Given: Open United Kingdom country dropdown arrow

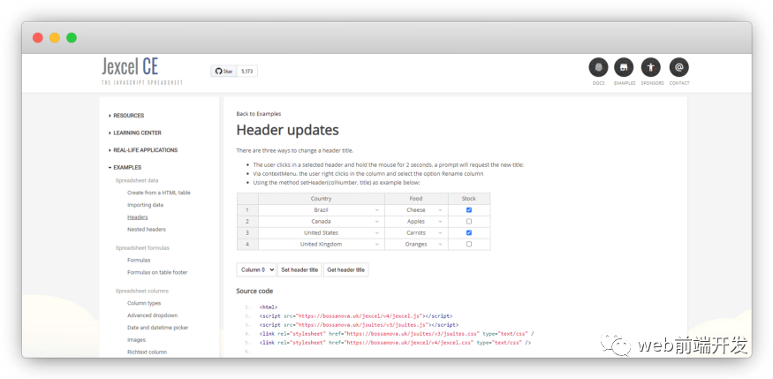Looking at the screenshot, I should click(377, 245).
